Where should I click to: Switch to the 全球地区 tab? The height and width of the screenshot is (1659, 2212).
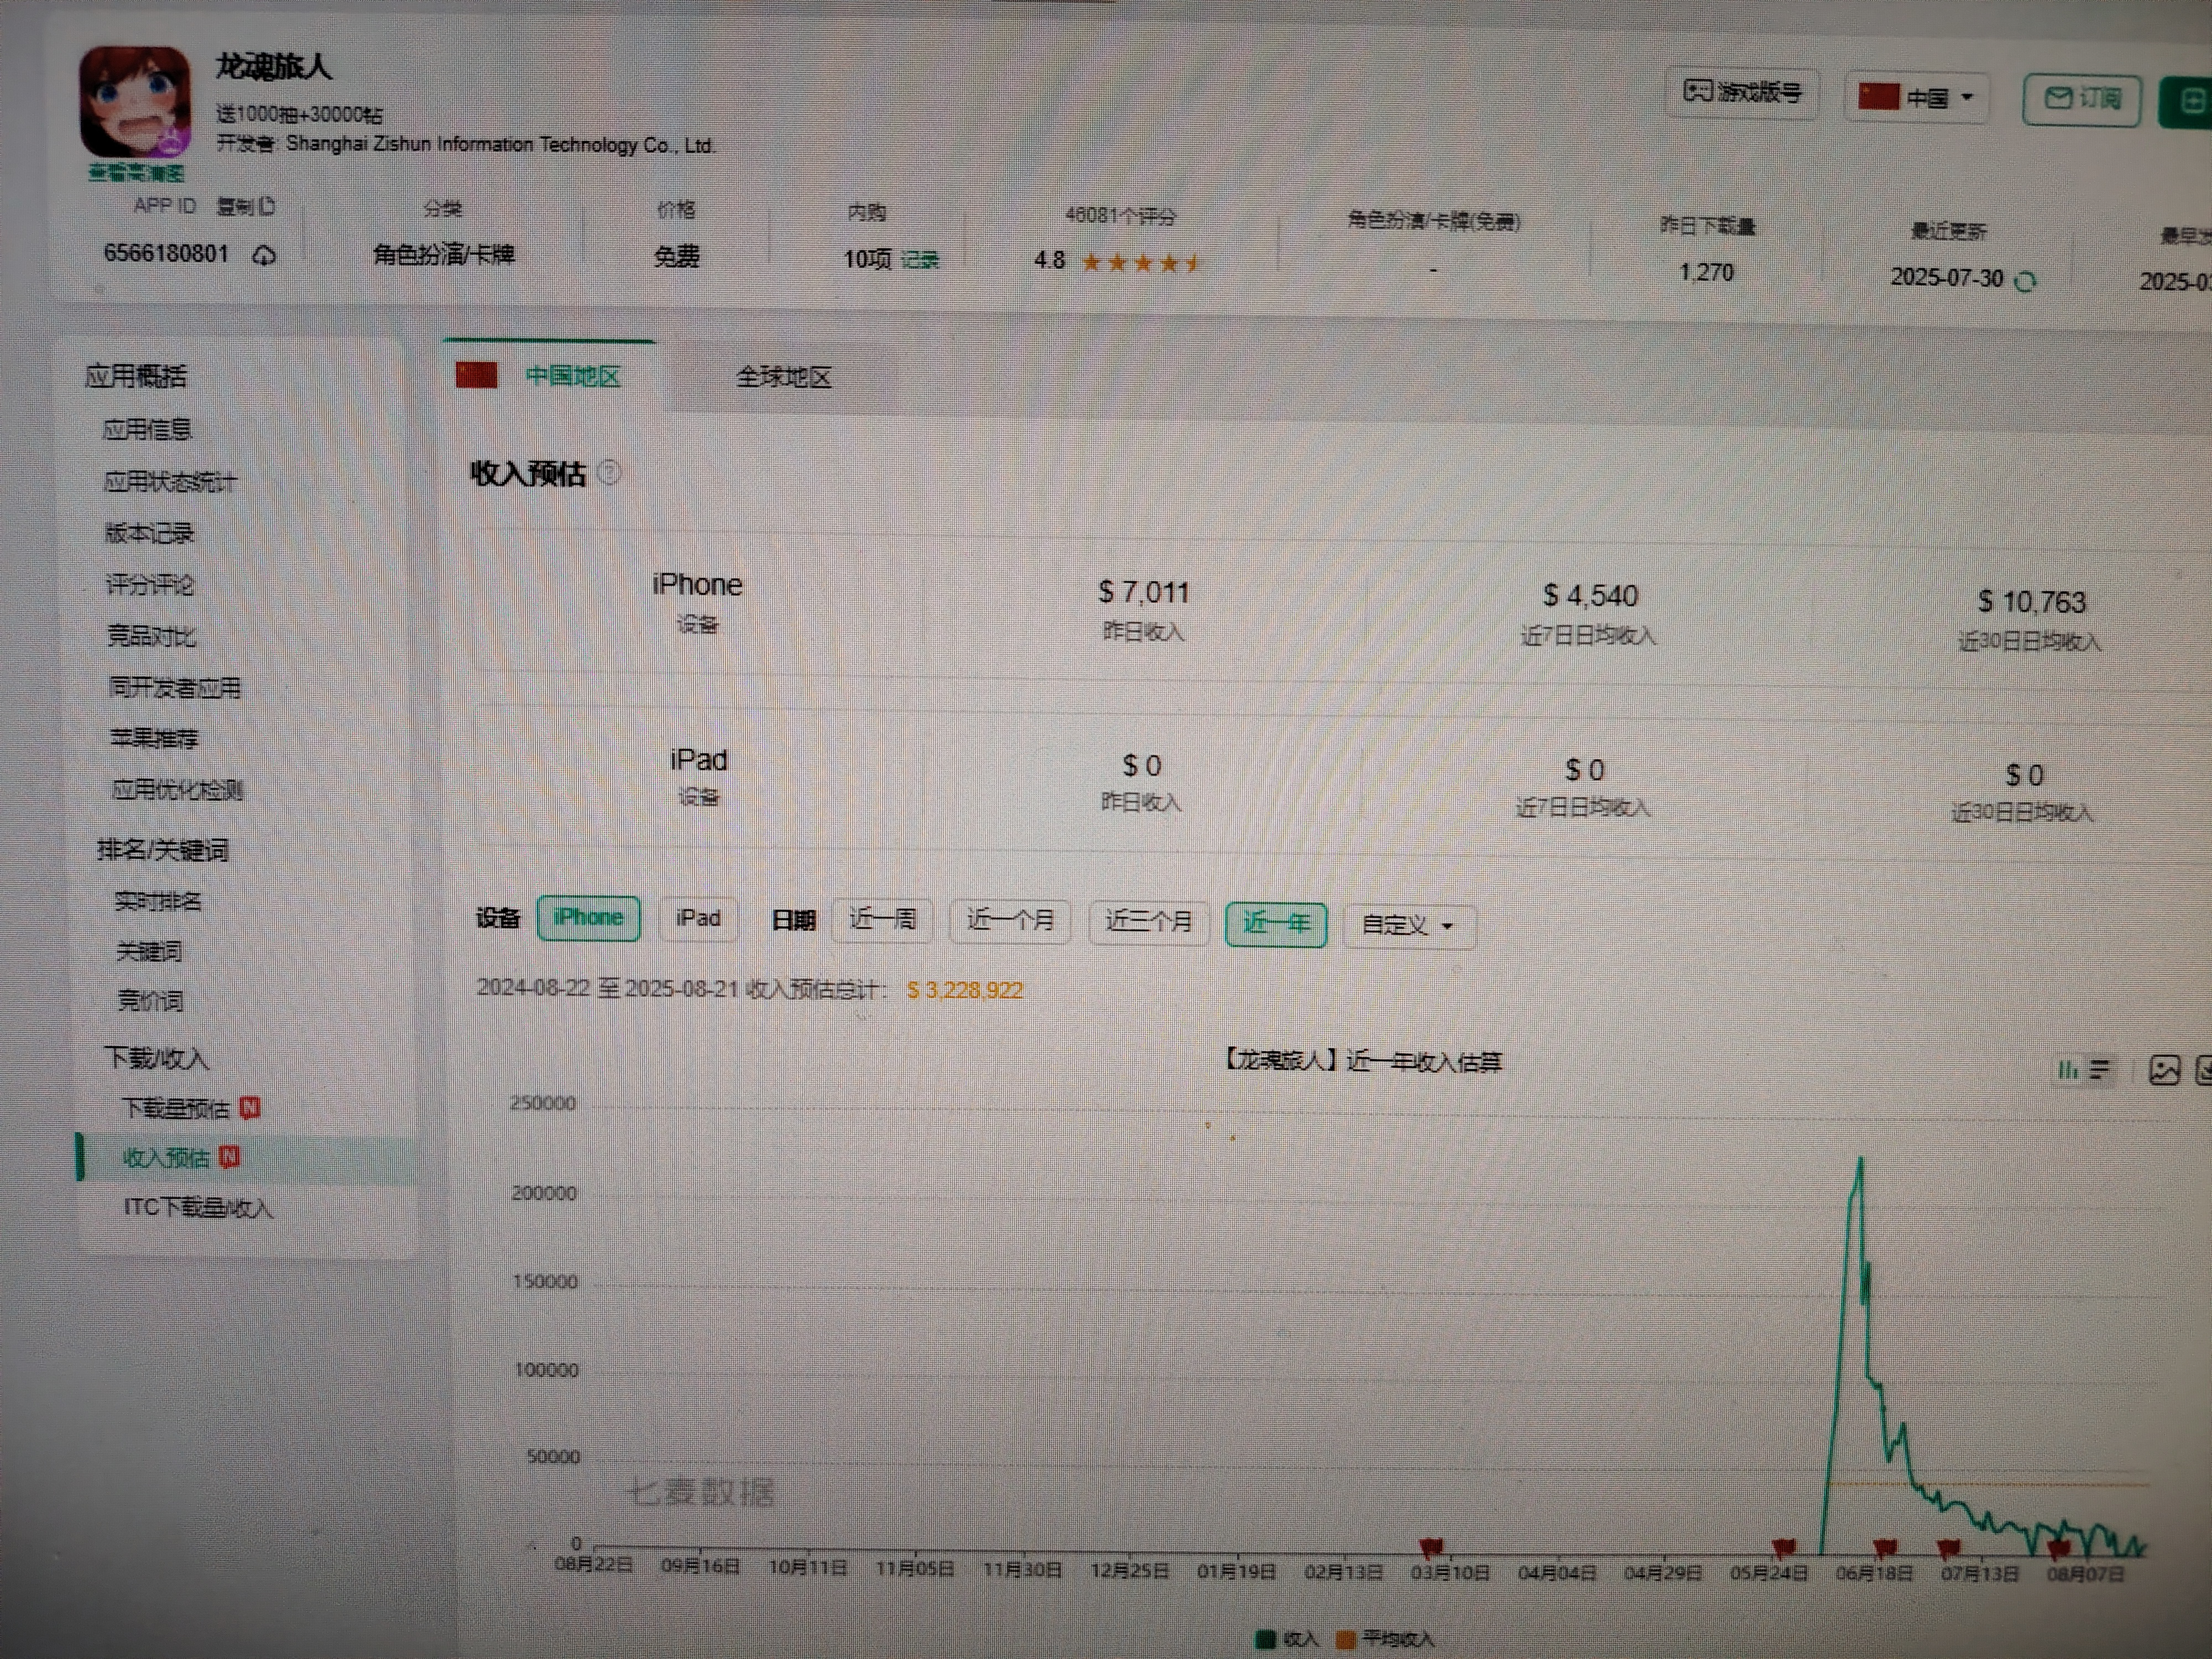783,377
